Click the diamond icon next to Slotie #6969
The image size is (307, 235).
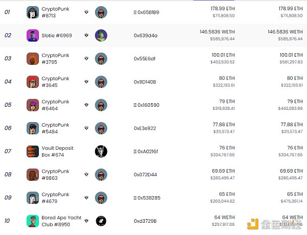[86, 35]
